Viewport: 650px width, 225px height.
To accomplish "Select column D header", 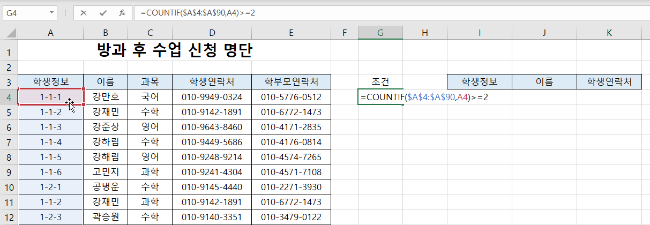I will click(x=212, y=33).
